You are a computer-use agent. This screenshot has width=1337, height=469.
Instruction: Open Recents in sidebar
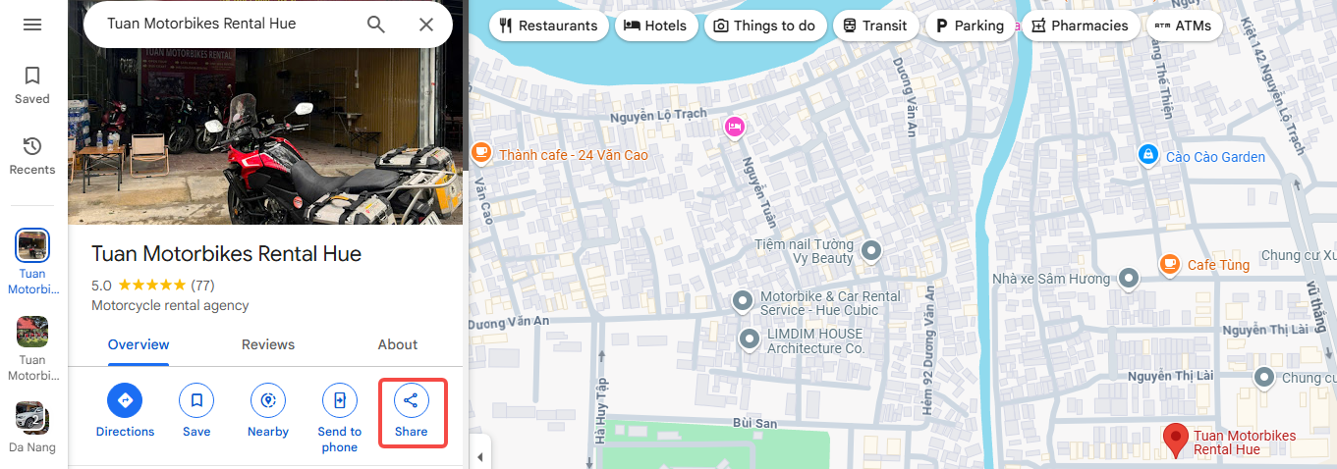click(32, 156)
